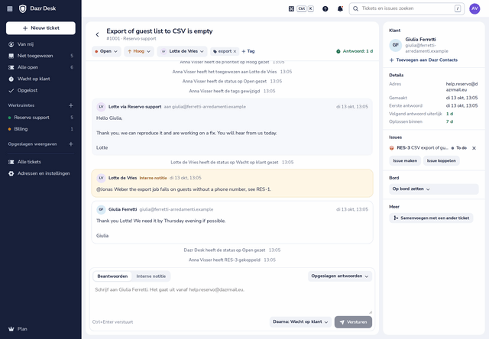Viewport: 489px width, 339px height.
Task: Open the Hoog priority dropdown
Action: click(139, 51)
